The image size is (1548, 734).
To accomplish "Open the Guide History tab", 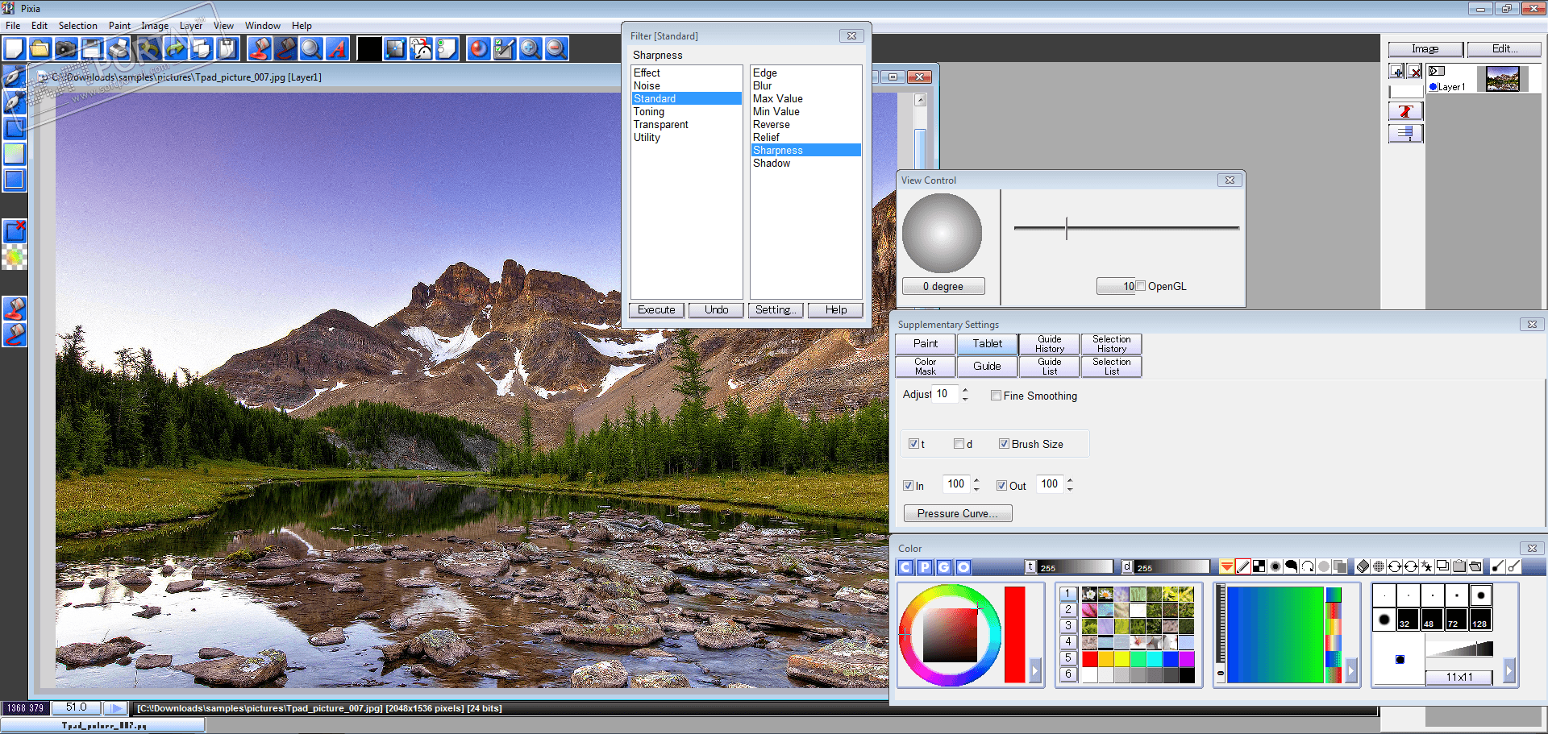I will 1050,344.
